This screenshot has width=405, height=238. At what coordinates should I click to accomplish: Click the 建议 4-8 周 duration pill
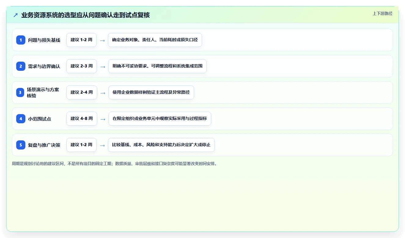pos(82,119)
